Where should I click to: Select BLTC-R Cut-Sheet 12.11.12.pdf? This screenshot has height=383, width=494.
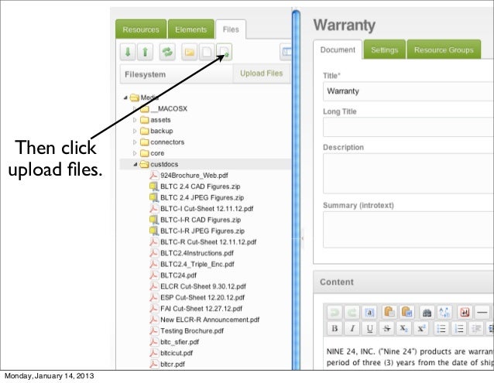tap(208, 242)
